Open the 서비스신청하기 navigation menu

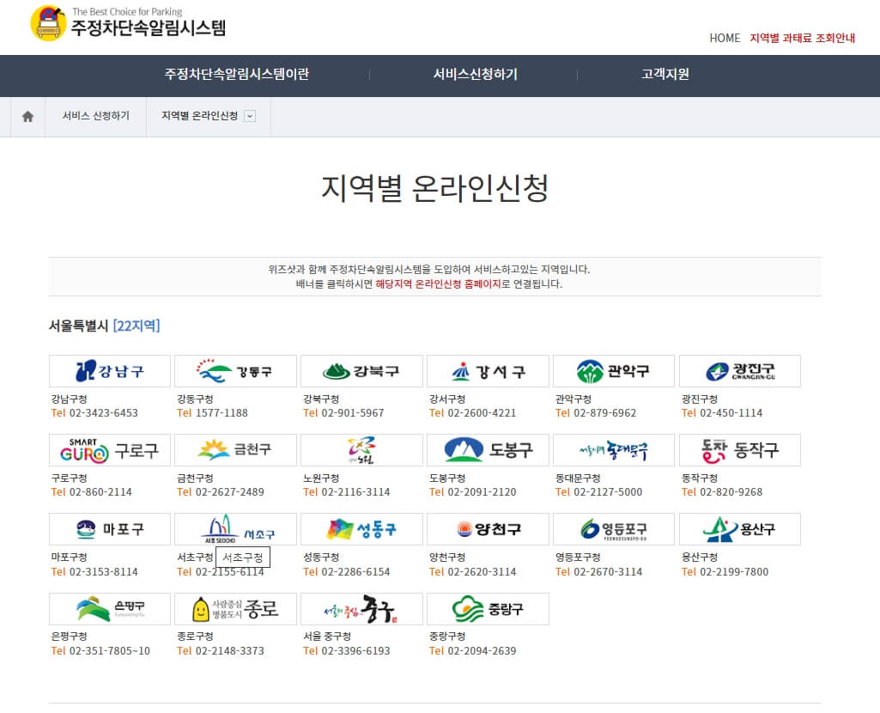474,76
